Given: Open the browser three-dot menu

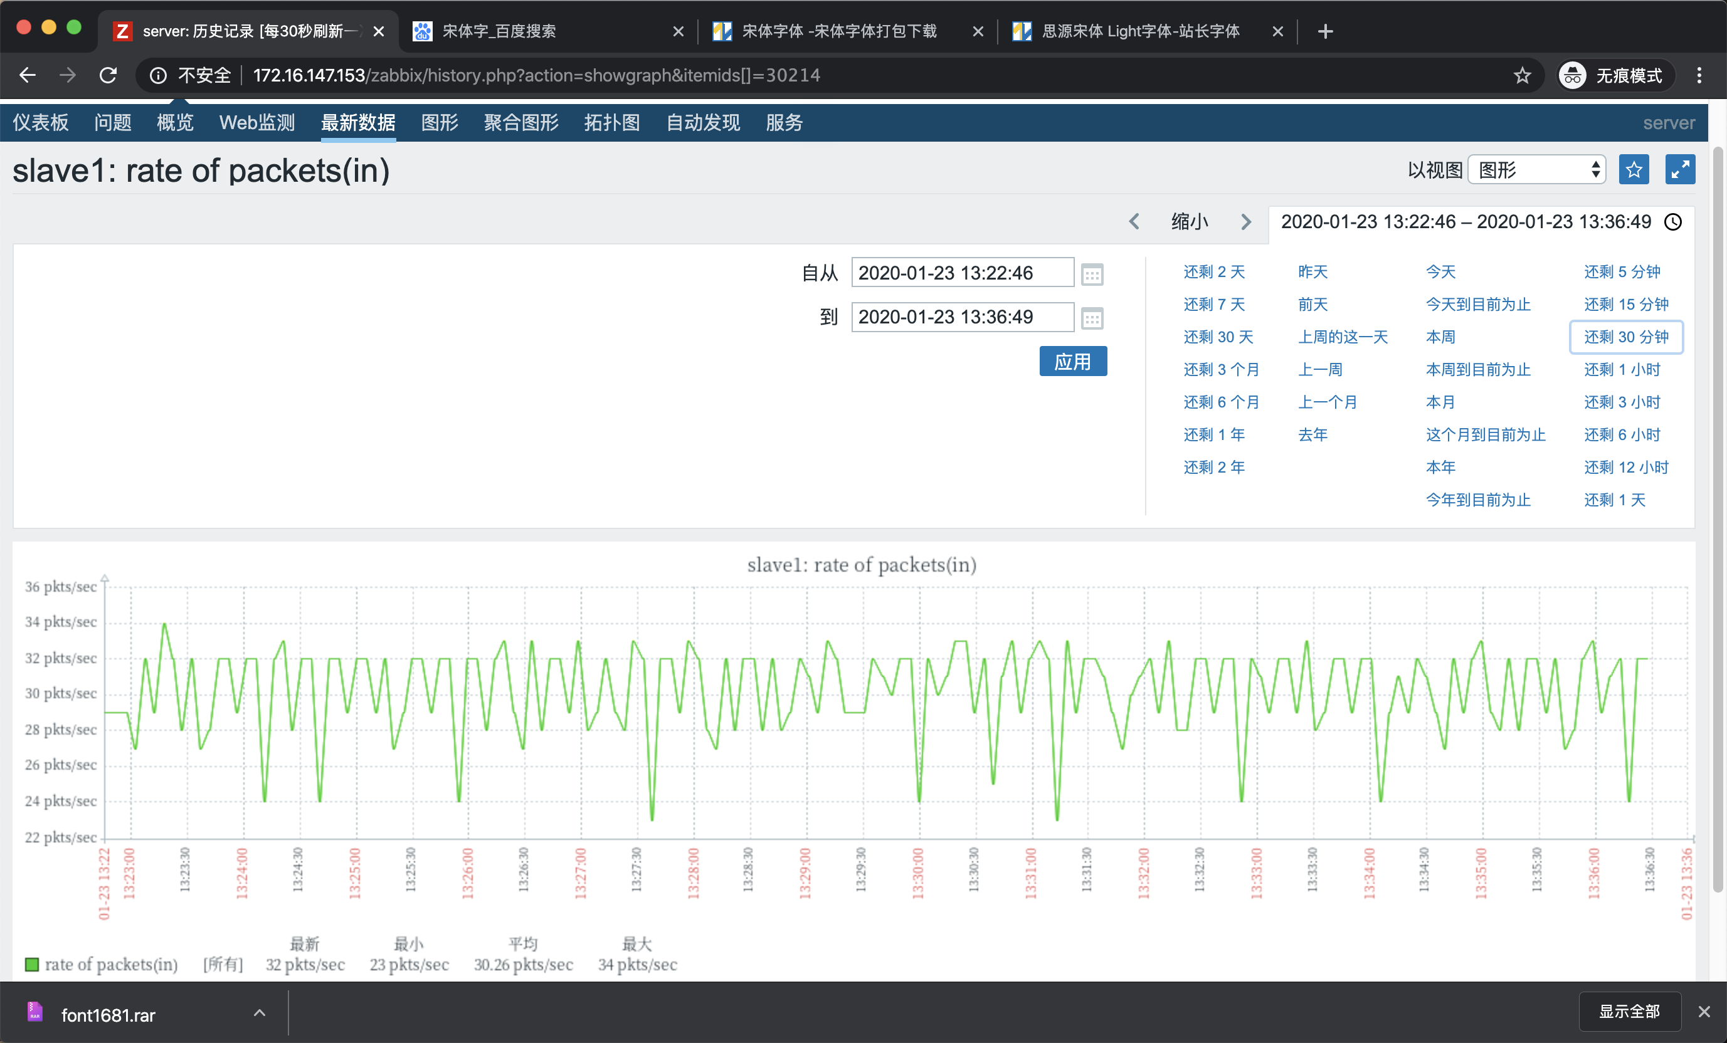Looking at the screenshot, I should click(x=1699, y=76).
